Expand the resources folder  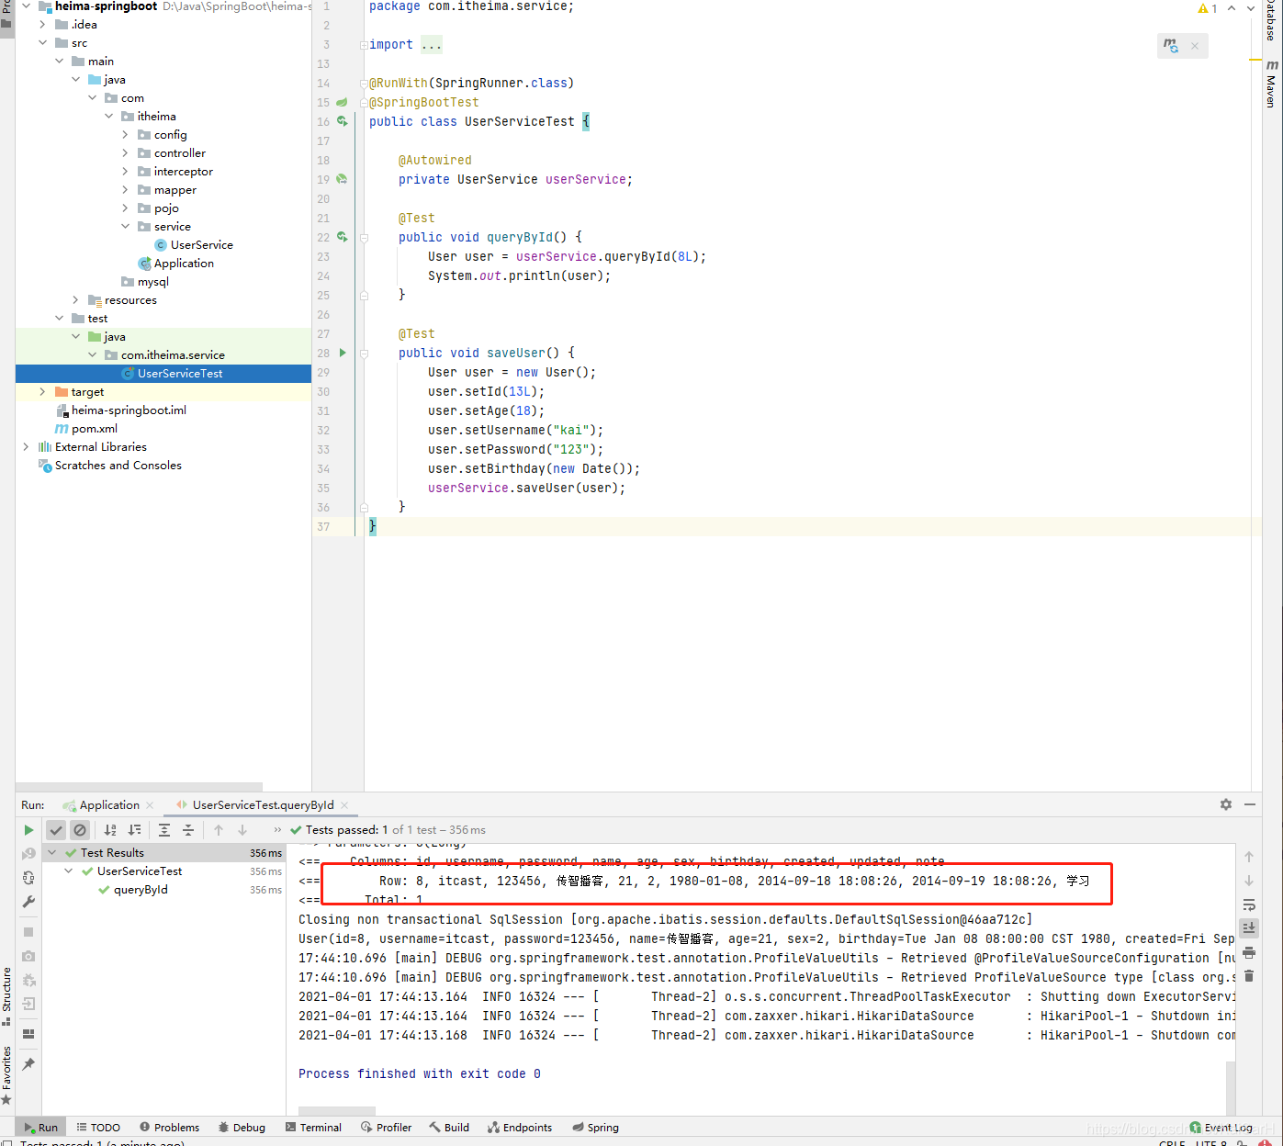click(x=75, y=300)
